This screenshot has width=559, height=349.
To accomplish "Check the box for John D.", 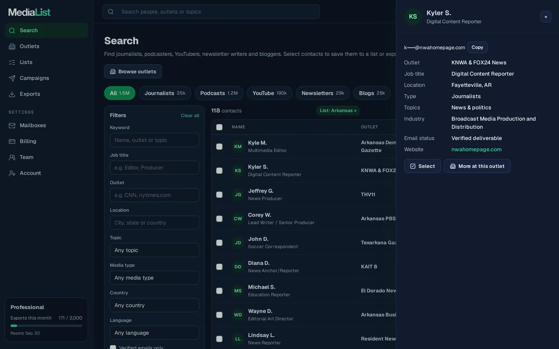I will 219,243.
